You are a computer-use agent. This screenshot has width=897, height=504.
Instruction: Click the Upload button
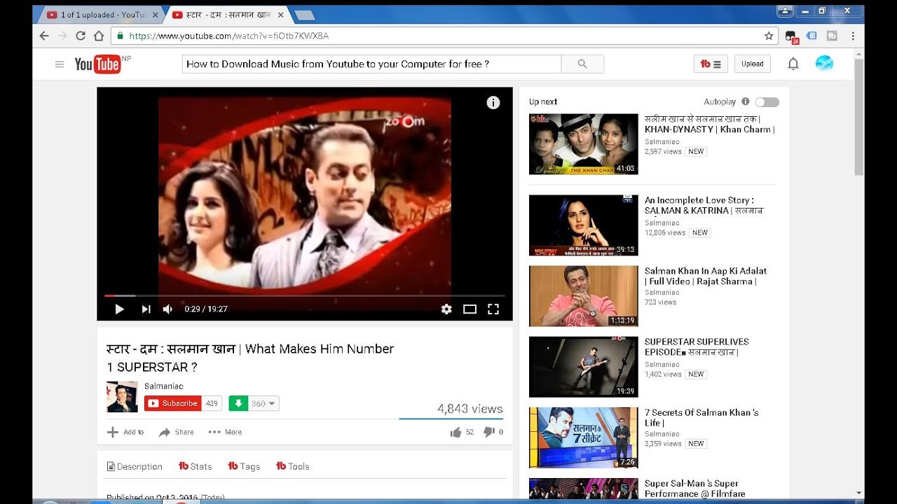point(753,64)
